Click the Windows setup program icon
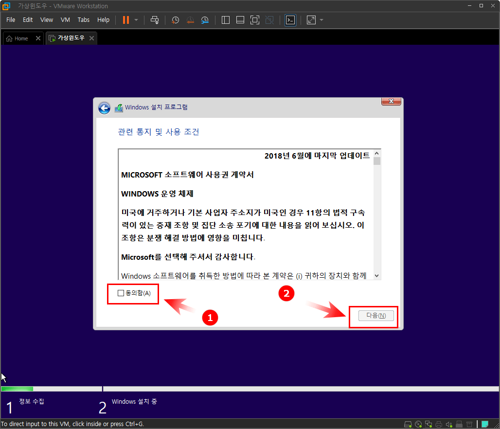Image resolution: width=500 pixels, height=429 pixels. 119,108
